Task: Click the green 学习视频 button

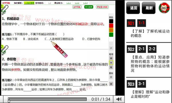Action: [x=89, y=7]
